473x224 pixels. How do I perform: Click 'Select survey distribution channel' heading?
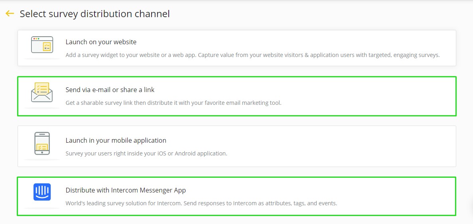tap(95, 14)
